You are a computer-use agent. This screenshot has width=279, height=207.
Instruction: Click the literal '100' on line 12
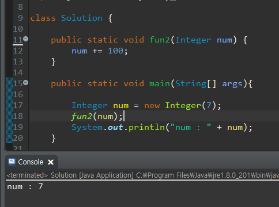(115, 51)
